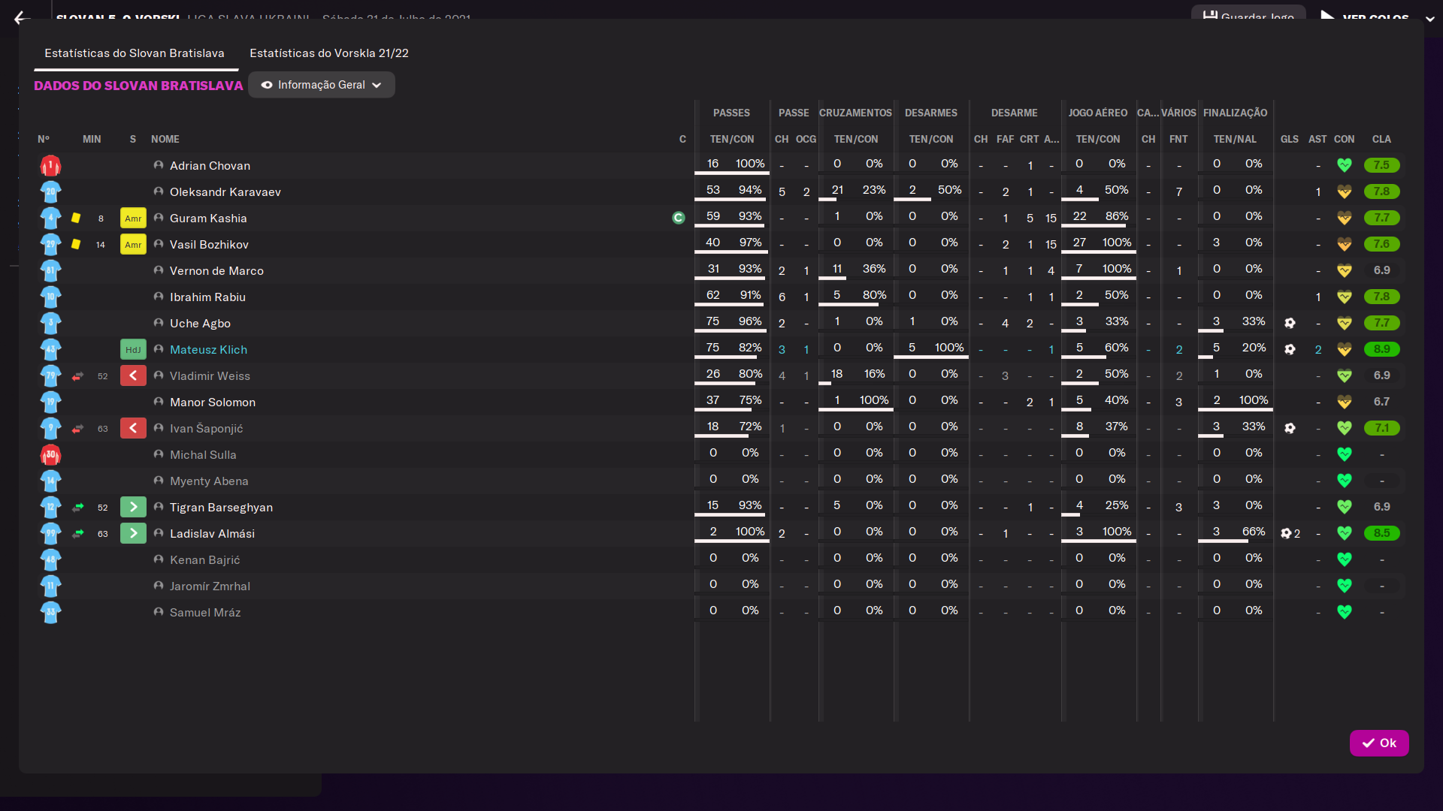Click the HdJ badge beside Mateusz Klich
Screen dimensions: 1443x811
133,350
